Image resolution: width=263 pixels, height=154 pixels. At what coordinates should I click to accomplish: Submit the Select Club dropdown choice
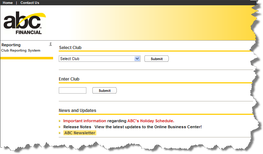(x=156, y=59)
